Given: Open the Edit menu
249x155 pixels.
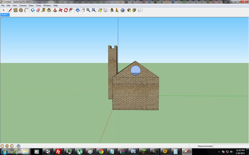Looking at the screenshot, I should pyautogui.click(x=8, y=5).
